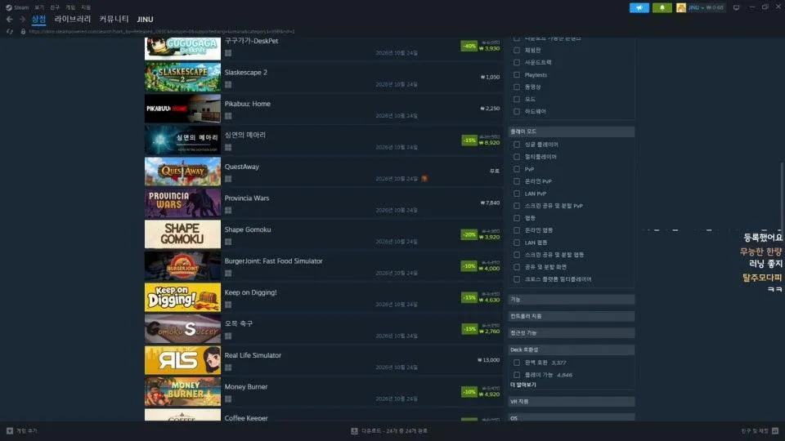Open the 더 알아보기 link
The image size is (785, 441).
pos(523,385)
